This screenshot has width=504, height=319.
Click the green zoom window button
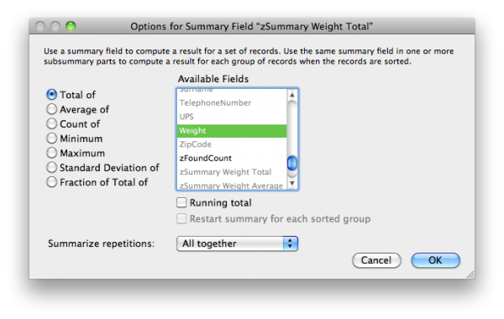click(71, 26)
